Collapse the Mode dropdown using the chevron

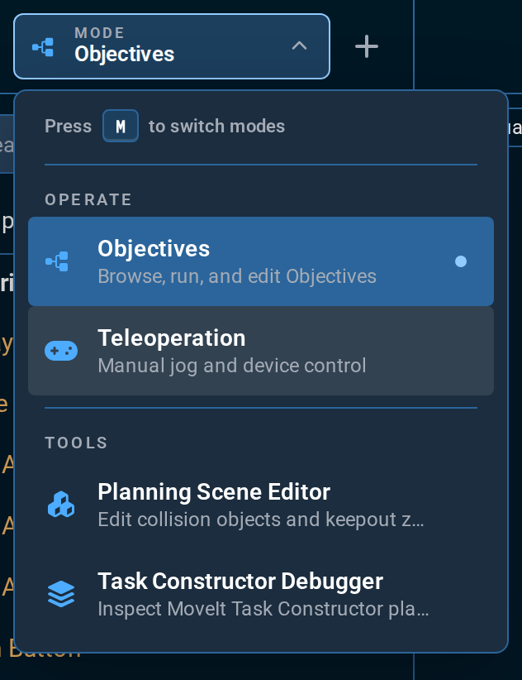[x=300, y=46]
